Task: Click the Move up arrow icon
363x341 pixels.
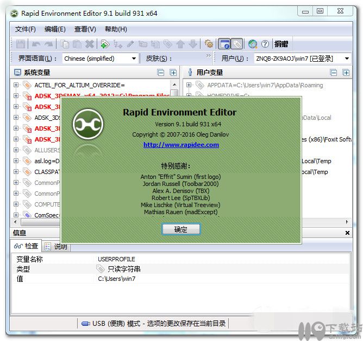Action: [180, 44]
